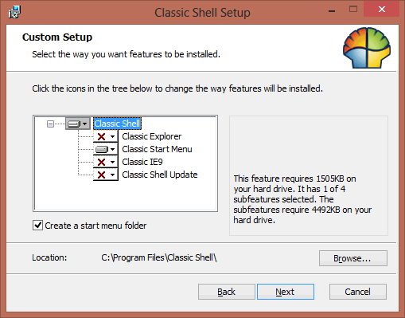Click the red X icon for Classic Explorer
Image resolution: width=405 pixels, height=318 pixels.
[101, 136]
